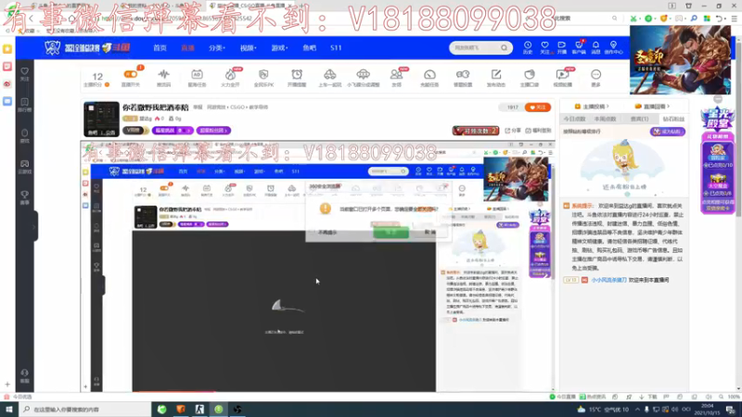Viewport: 742px width, 417px height.
Task: Click the red 可接次数 banner button
Action: coord(476,131)
